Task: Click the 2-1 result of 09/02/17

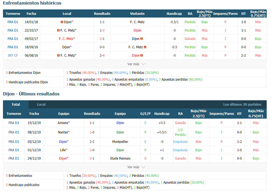Action: pyautogui.click(x=102, y=39)
